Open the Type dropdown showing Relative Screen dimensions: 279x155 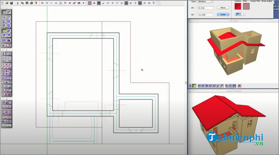click(205, 1)
